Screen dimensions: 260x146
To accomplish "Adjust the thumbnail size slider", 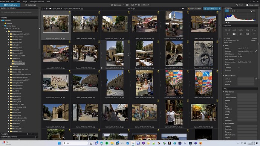I will [x=183, y=9].
